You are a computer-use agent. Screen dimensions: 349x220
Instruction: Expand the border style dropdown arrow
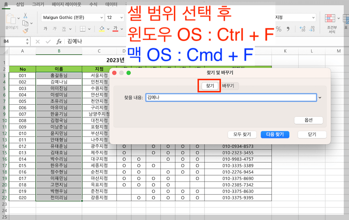(89, 29)
